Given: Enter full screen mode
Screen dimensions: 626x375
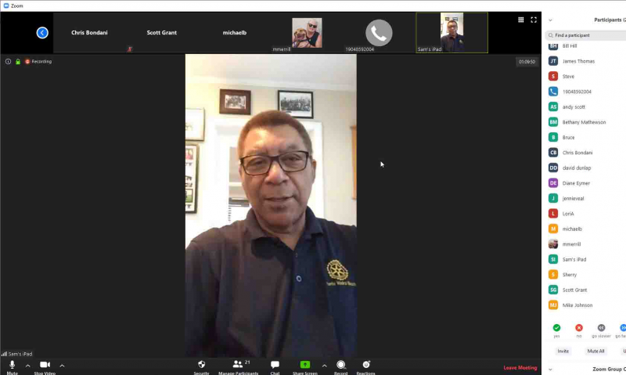Looking at the screenshot, I should (x=534, y=20).
